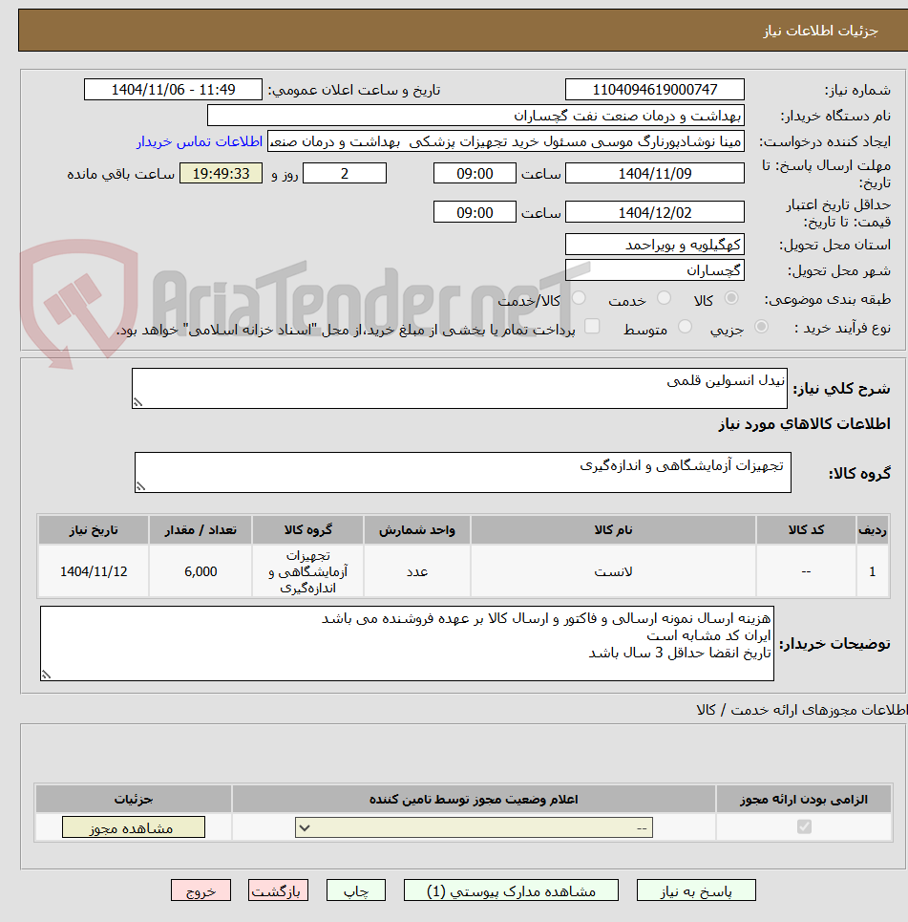Image resolution: width=908 pixels, height=922 pixels.
Task: Select the 'خدمت' radio button
Action: pyautogui.click(x=665, y=298)
